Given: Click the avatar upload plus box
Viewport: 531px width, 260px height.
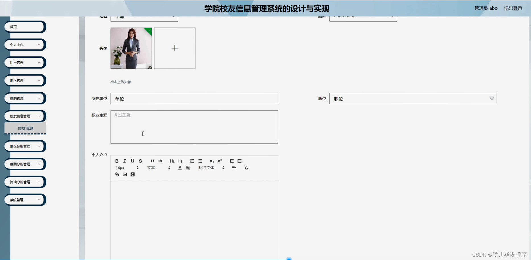Looking at the screenshot, I should pyautogui.click(x=174, y=48).
